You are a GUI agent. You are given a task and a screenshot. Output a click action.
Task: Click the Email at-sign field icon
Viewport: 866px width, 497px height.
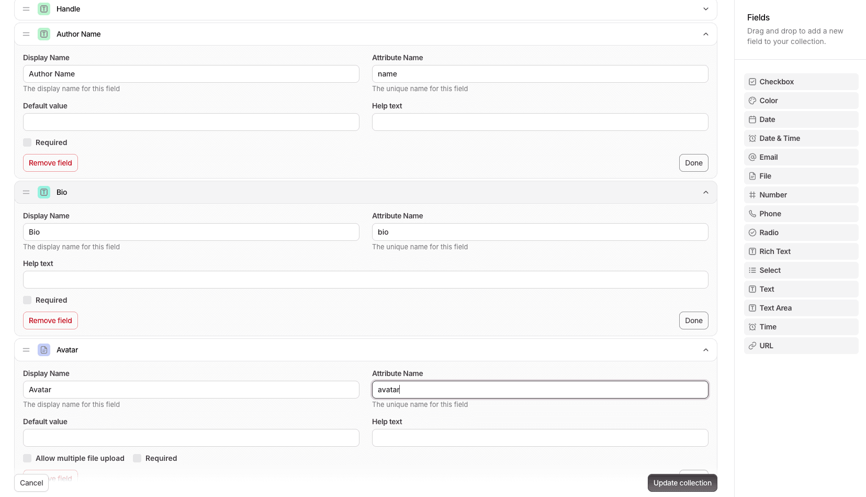[752, 157]
